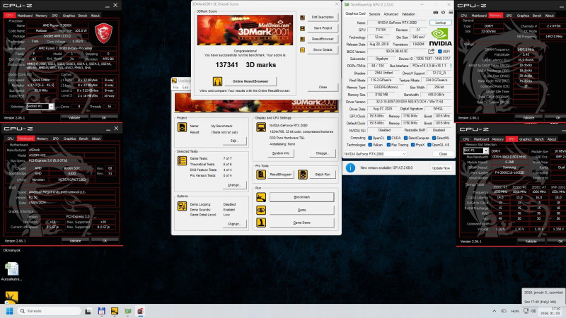
Task: Click the eye icon beside Demo button
Action: click(261, 210)
